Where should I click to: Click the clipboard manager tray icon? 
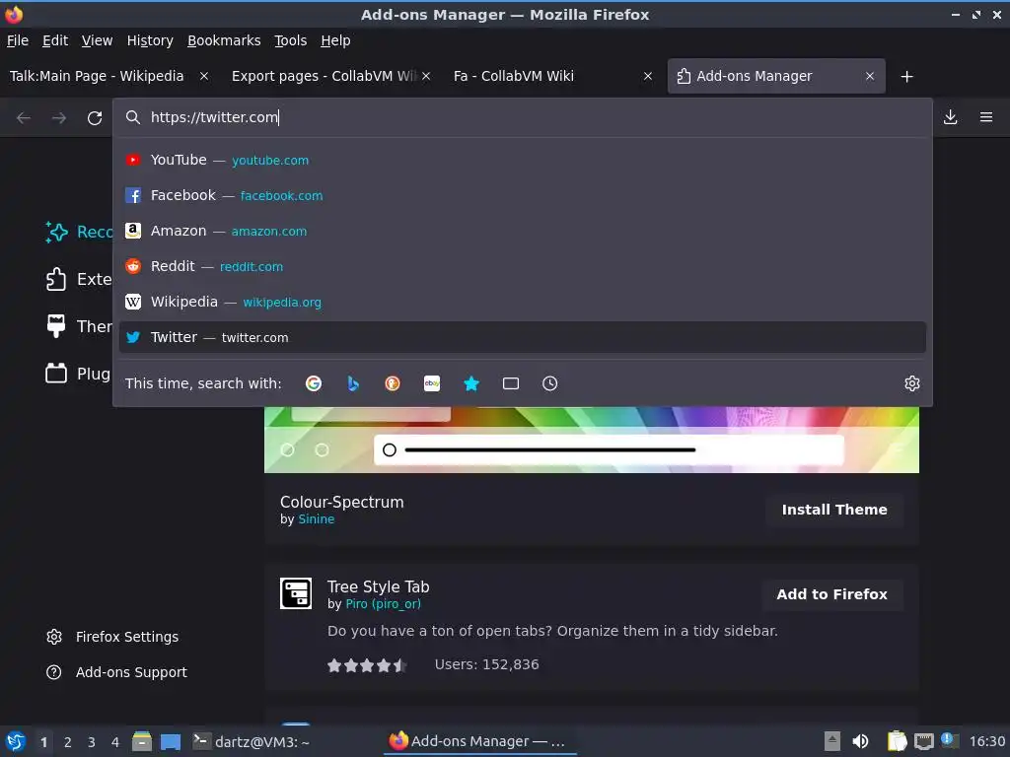[x=897, y=741]
